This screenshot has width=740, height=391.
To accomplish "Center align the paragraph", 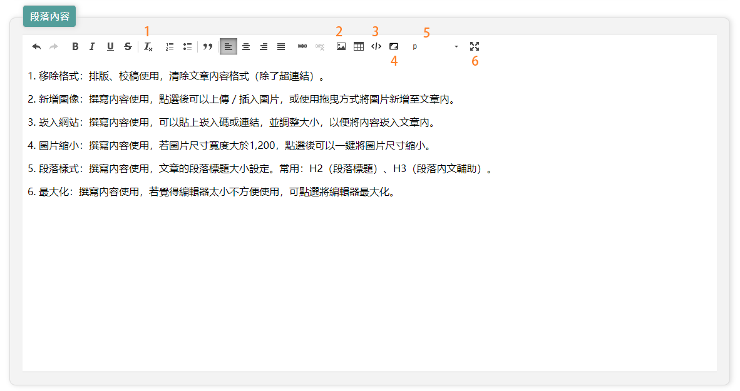I will [x=246, y=46].
